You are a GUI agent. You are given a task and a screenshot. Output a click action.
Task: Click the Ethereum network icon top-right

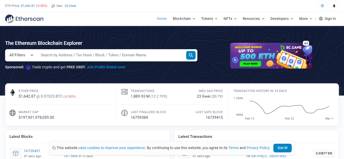(334, 6)
